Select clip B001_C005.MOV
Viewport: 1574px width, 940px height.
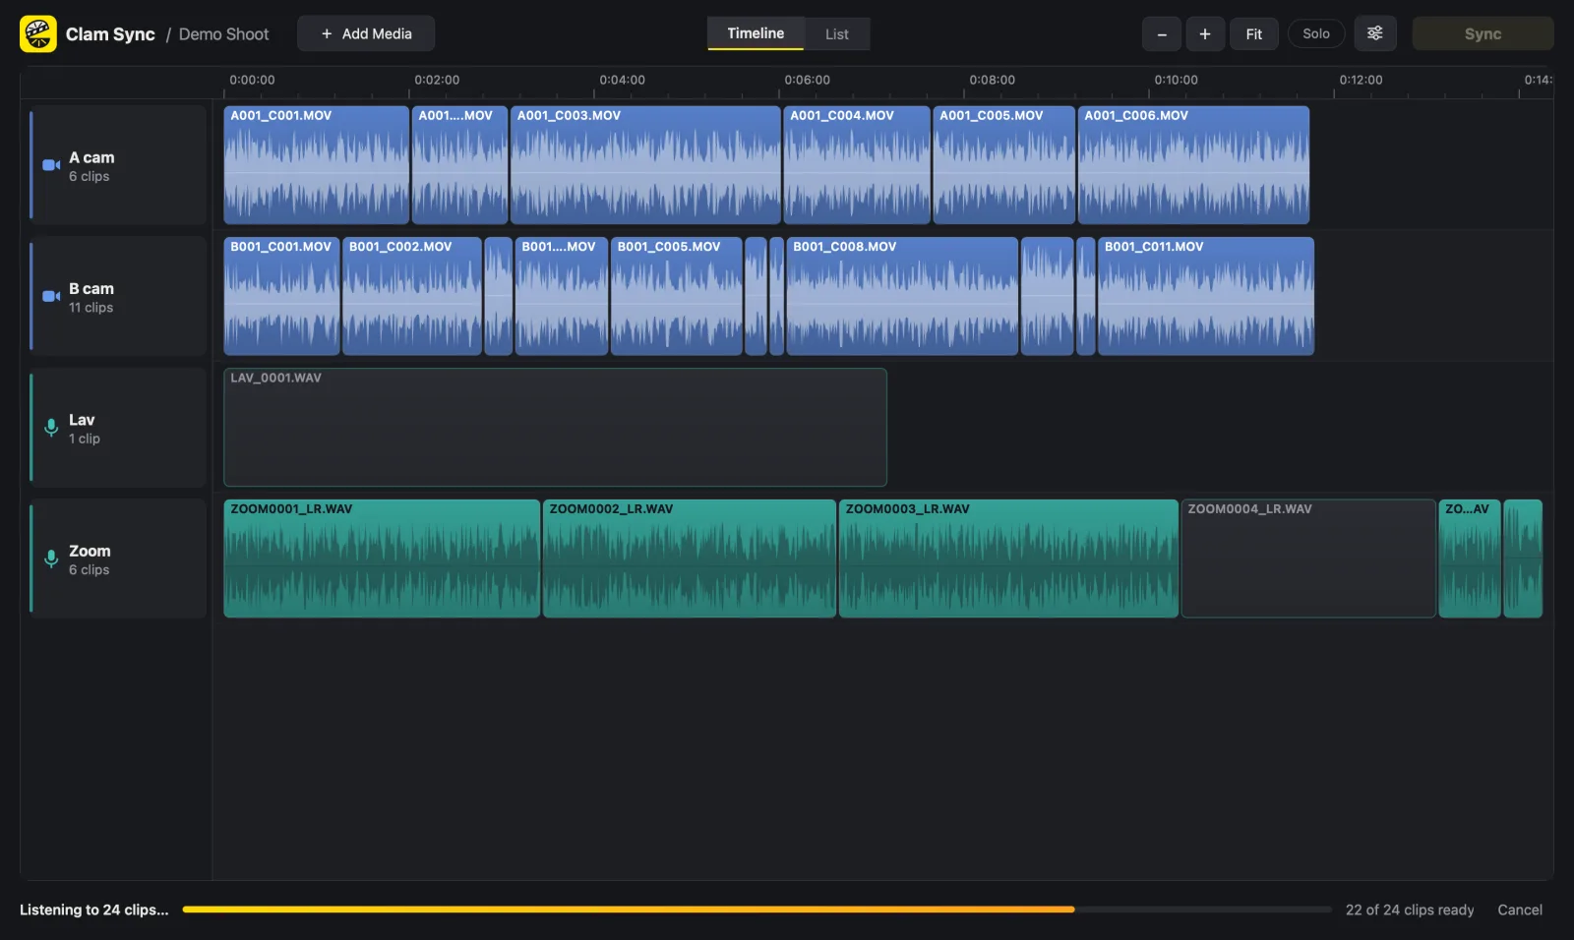pyautogui.click(x=677, y=296)
